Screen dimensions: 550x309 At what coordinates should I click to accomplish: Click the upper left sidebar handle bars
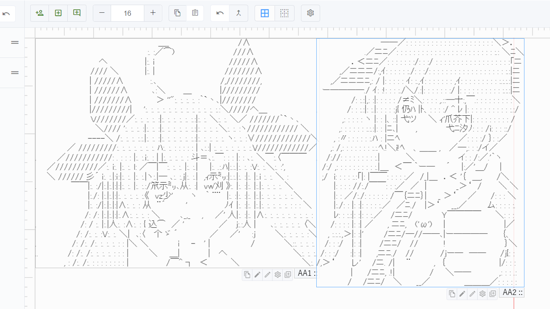pos(14,42)
